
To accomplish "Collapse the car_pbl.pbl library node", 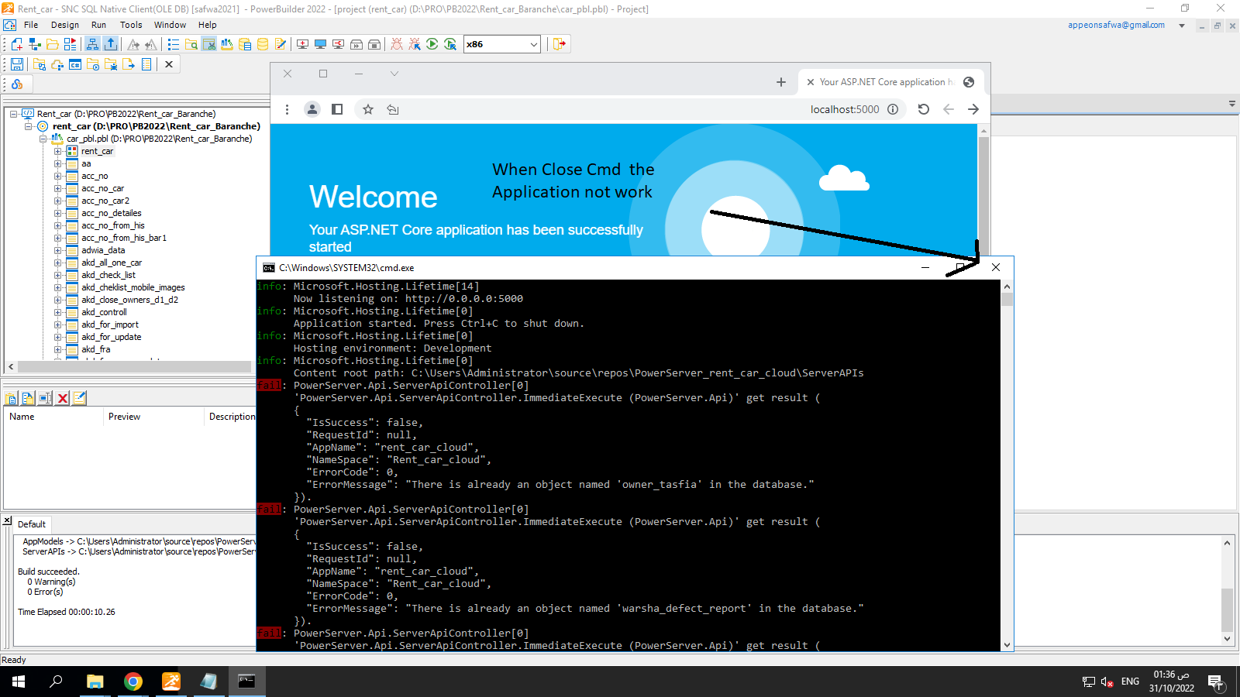I will (x=44, y=139).
